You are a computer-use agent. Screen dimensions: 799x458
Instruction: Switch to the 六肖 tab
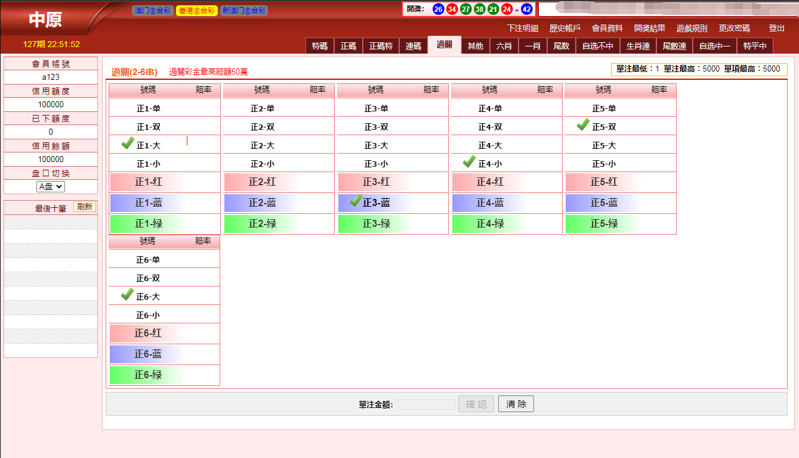click(504, 46)
